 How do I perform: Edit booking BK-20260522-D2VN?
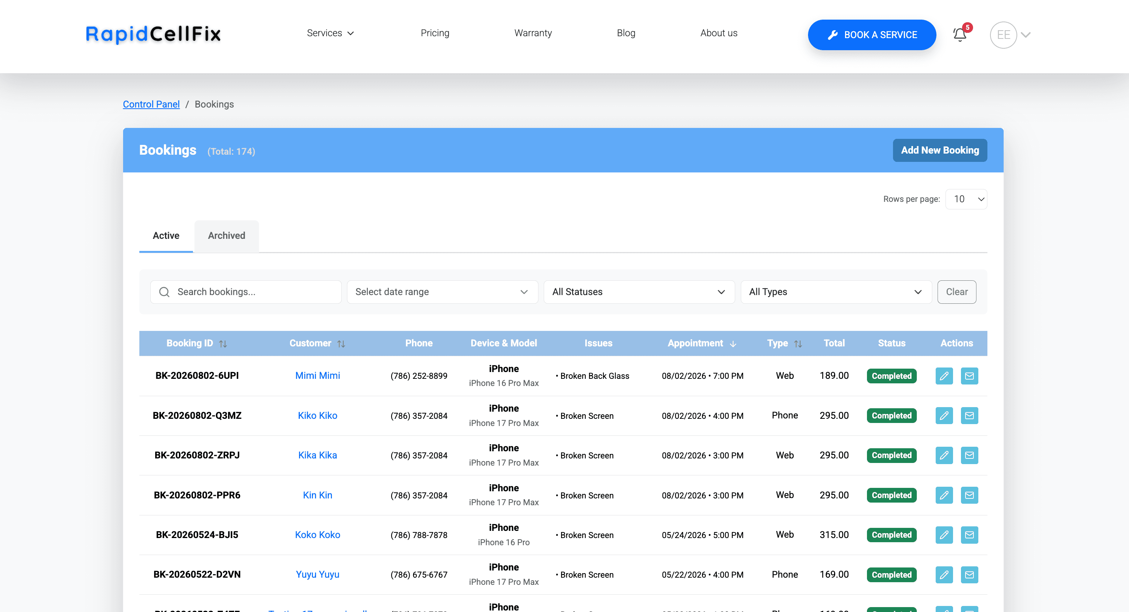click(944, 575)
